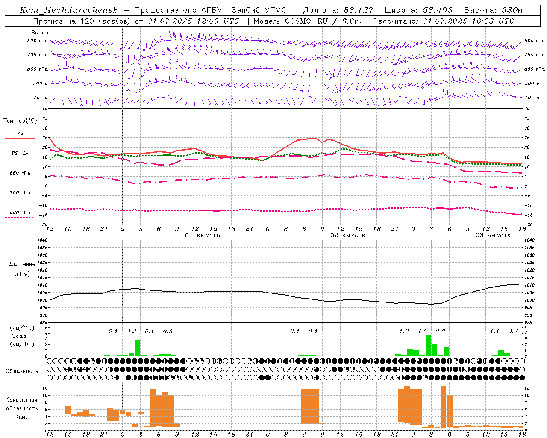Click the 3.6 precipitation value
The height and width of the screenshot is (438, 547).
tap(440, 331)
